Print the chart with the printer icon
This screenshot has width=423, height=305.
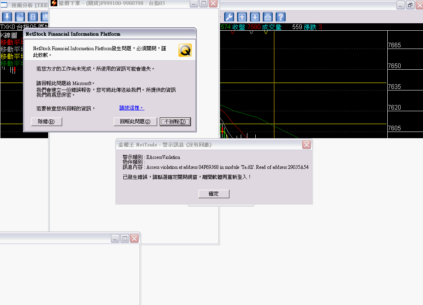(x=268, y=17)
